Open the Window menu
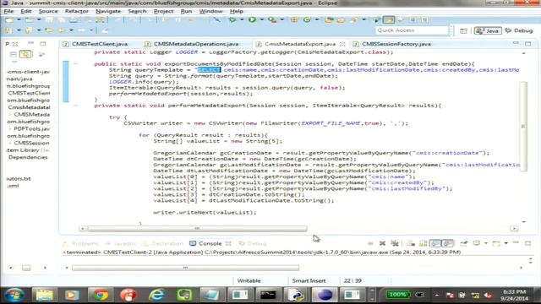 point(210,11)
